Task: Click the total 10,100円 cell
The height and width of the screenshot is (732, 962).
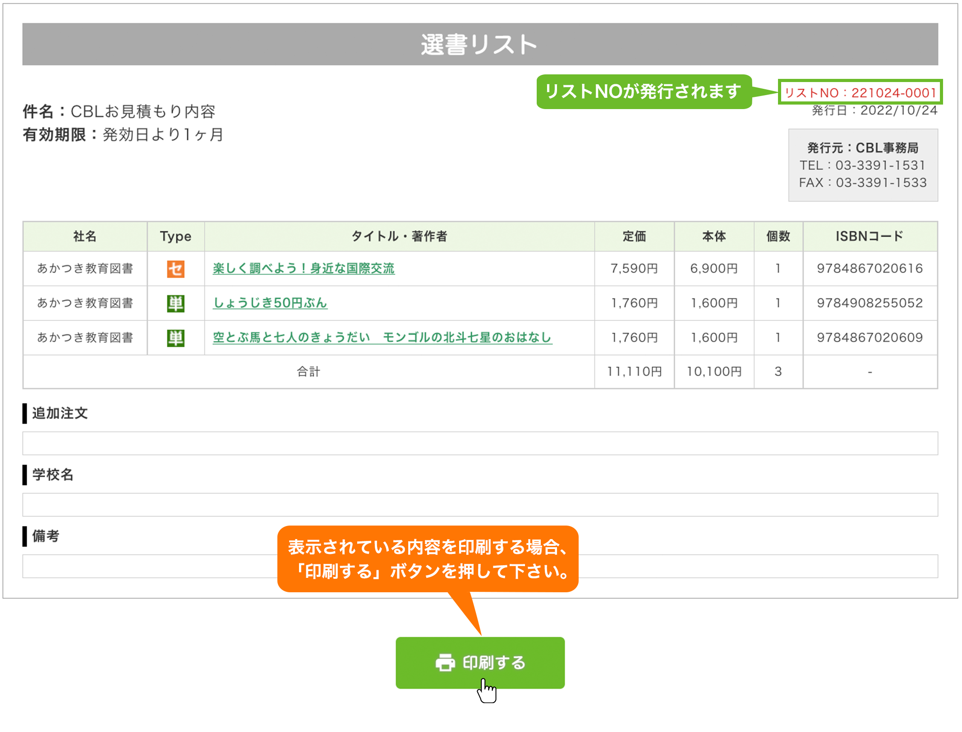Action: pyautogui.click(x=714, y=372)
